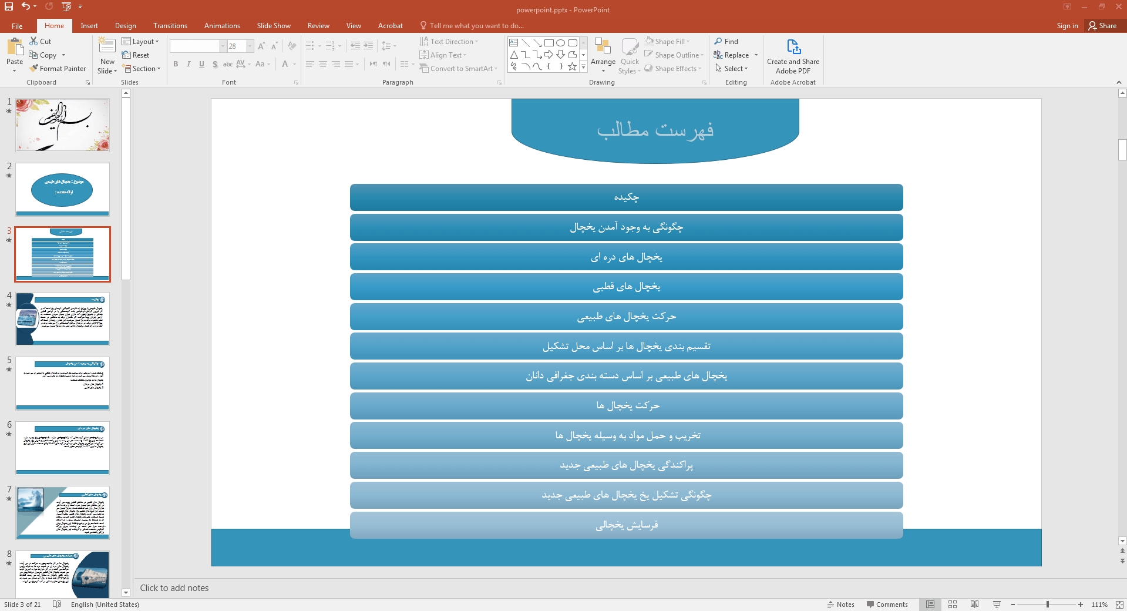Expand Text Direction options
This screenshot has width=1127, height=611.
(x=449, y=41)
